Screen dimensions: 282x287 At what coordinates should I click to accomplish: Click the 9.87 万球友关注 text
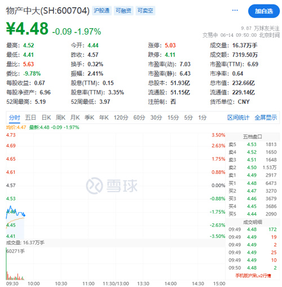coord(260,28)
